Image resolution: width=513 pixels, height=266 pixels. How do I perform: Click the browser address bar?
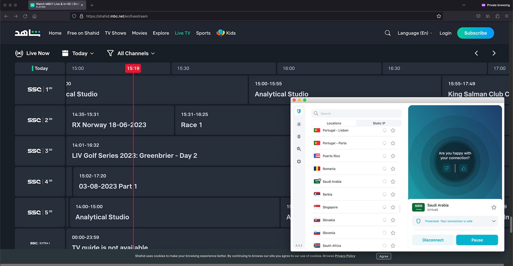(256, 16)
